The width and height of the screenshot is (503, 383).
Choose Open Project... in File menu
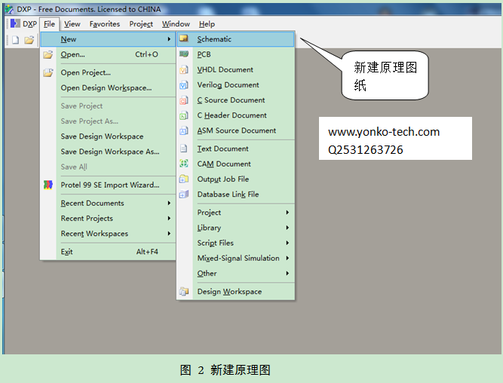pyautogui.click(x=108, y=72)
